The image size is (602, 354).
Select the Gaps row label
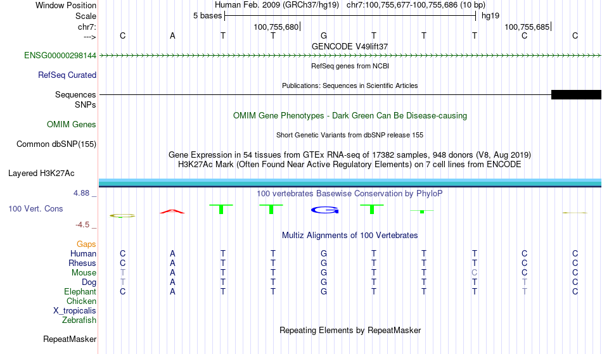click(86, 244)
